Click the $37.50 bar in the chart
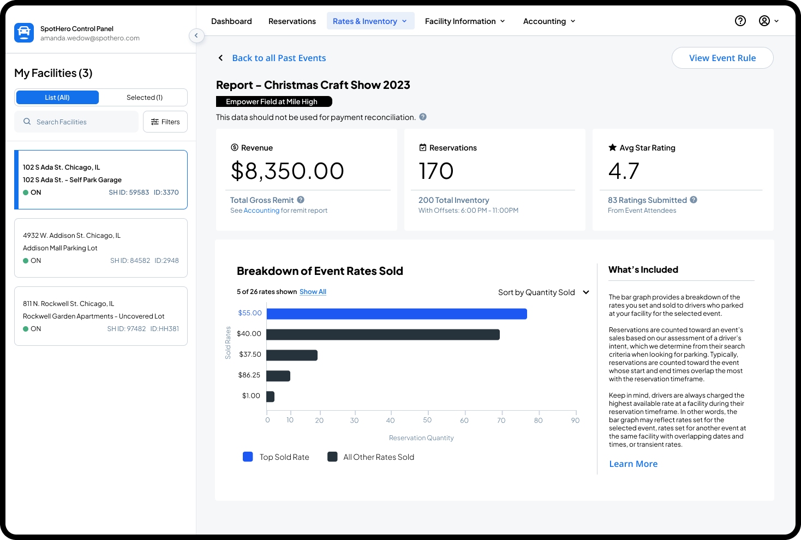This screenshot has height=540, width=801. (x=292, y=355)
